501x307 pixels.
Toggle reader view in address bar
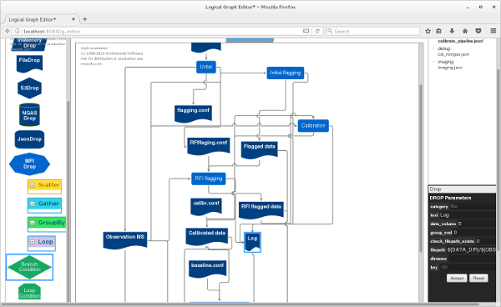[x=306, y=31]
